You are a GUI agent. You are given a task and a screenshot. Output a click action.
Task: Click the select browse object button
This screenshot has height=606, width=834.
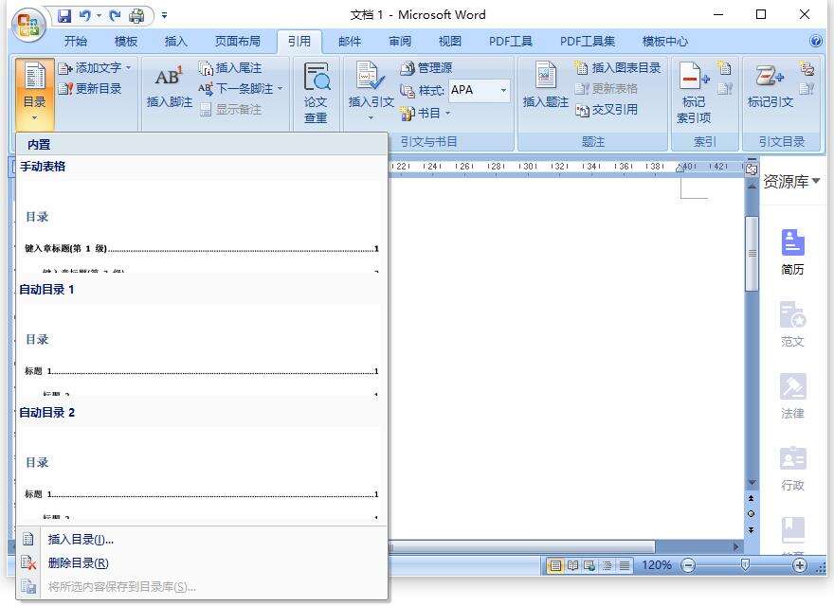click(x=752, y=514)
